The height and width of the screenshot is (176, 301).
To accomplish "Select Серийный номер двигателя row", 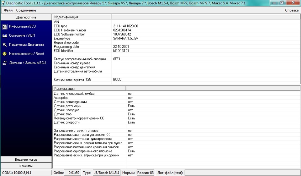I will coord(176,67).
